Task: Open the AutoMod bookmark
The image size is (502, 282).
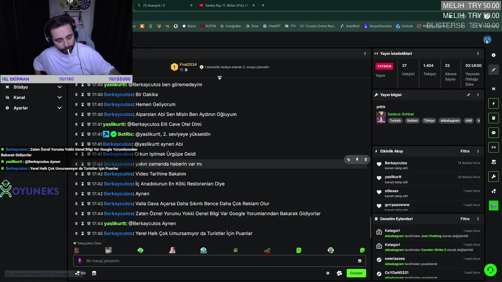Action: 350,26
